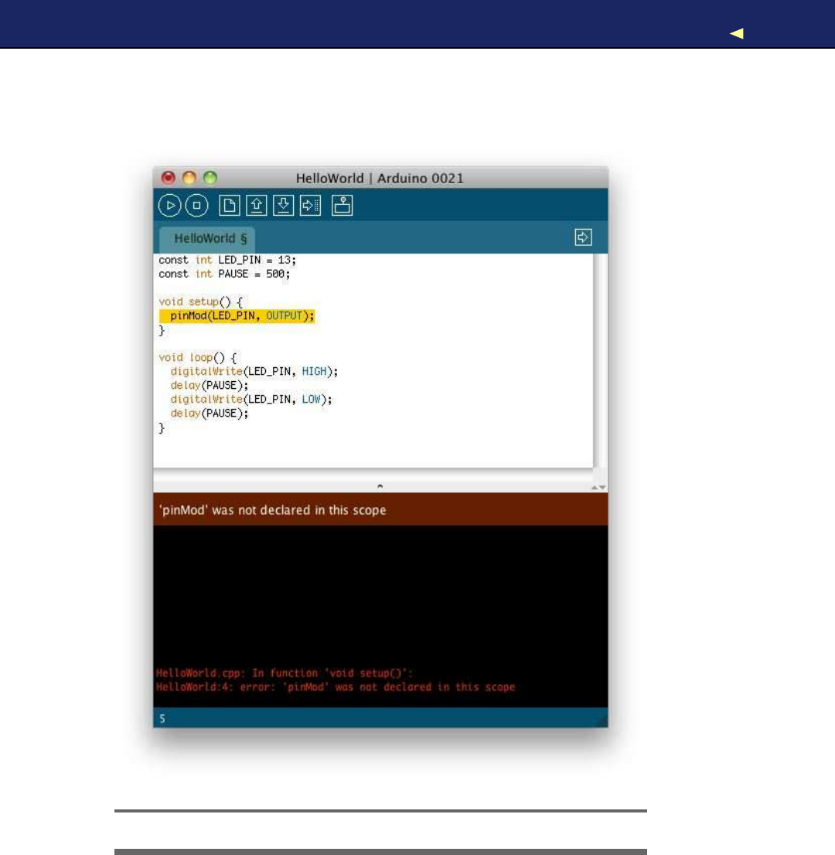The image size is (835, 855).
Task: Click the 'void loop() {' line
Action: (x=197, y=358)
